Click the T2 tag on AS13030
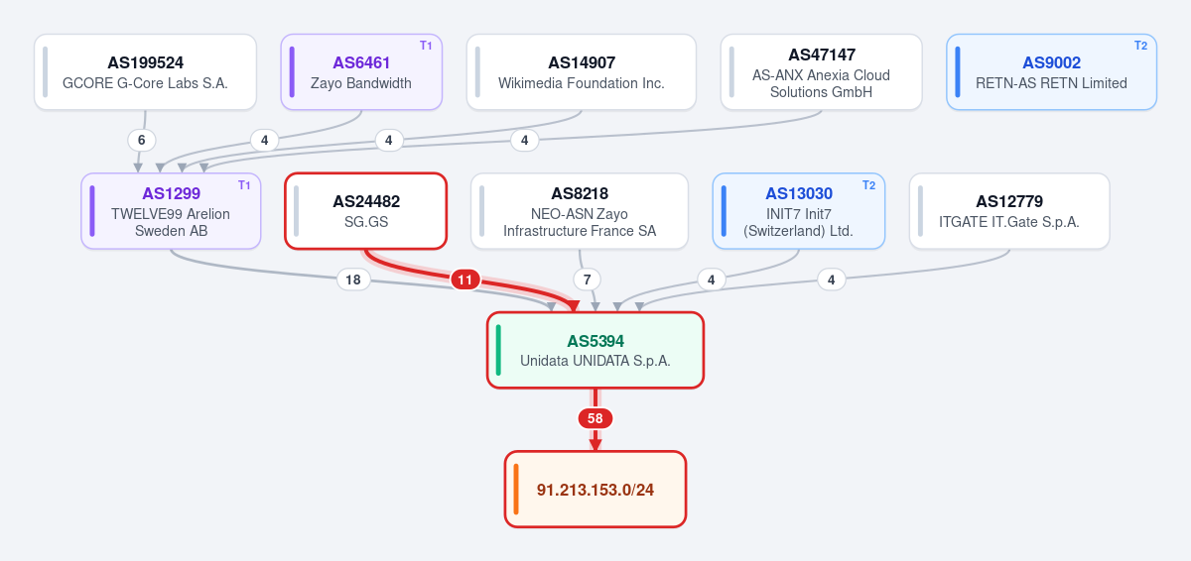The width and height of the screenshot is (1191, 561). point(868,184)
